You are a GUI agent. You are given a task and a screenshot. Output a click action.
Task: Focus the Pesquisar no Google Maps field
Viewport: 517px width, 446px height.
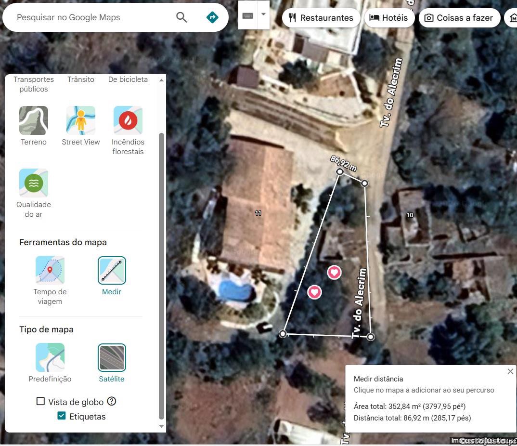click(91, 17)
